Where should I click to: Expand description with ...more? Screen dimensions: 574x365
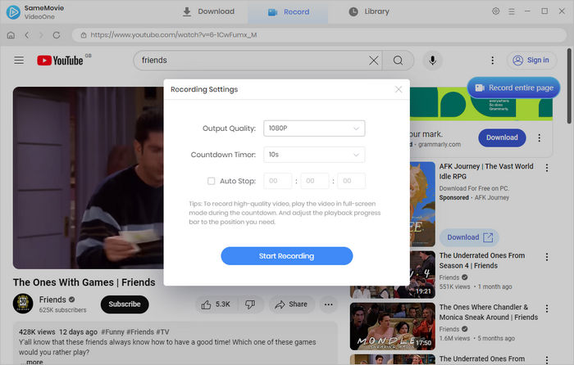click(x=31, y=362)
